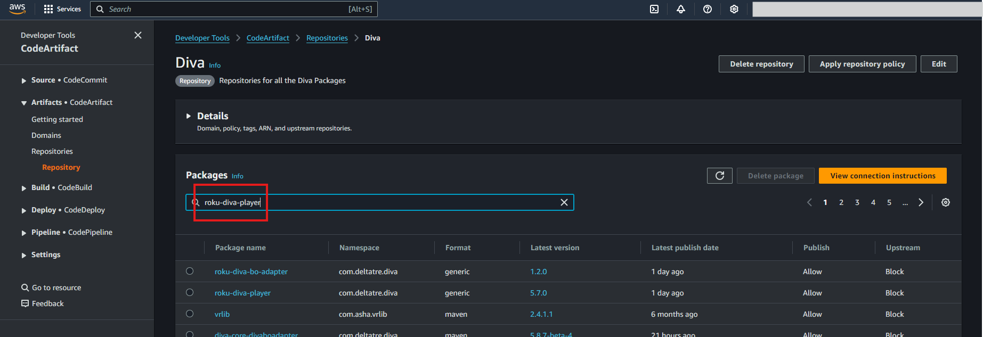Image resolution: width=983 pixels, height=337 pixels.
Task: Open Repositories in sidebar
Action: click(52, 151)
